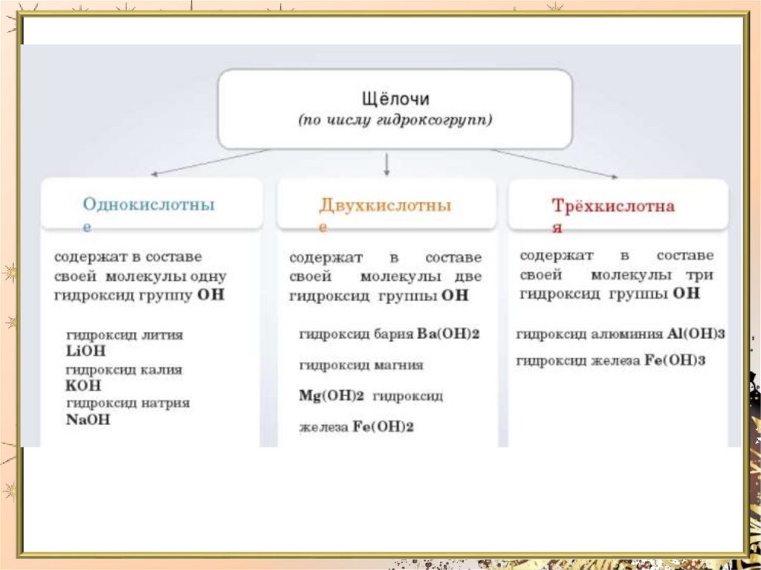761x570 pixels.
Task: Click "гидроксид натрия" label
Action: pos(128,404)
